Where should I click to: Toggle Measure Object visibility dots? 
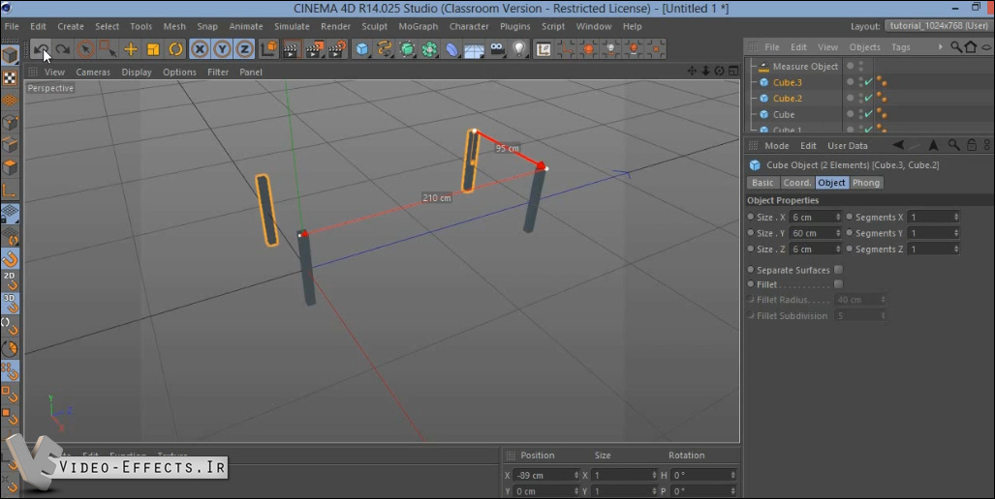point(861,66)
